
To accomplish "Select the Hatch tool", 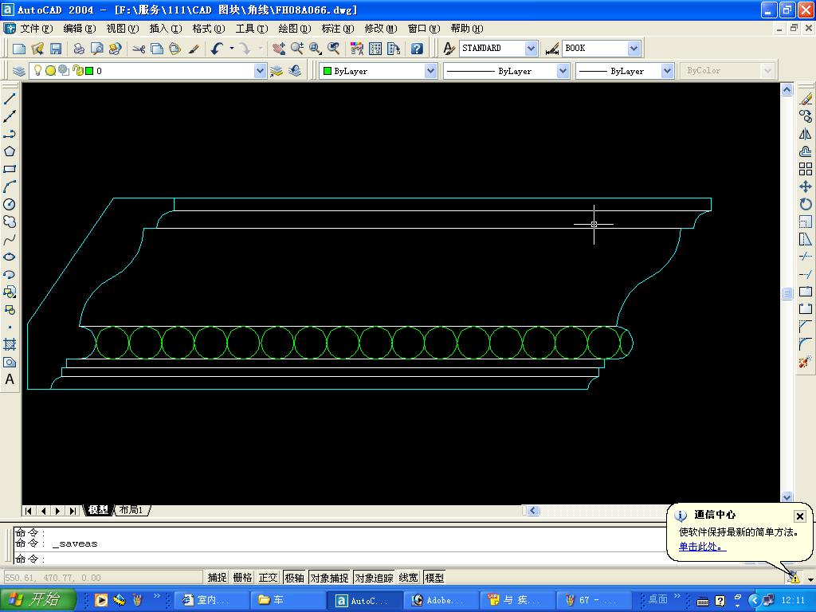I will [10, 344].
